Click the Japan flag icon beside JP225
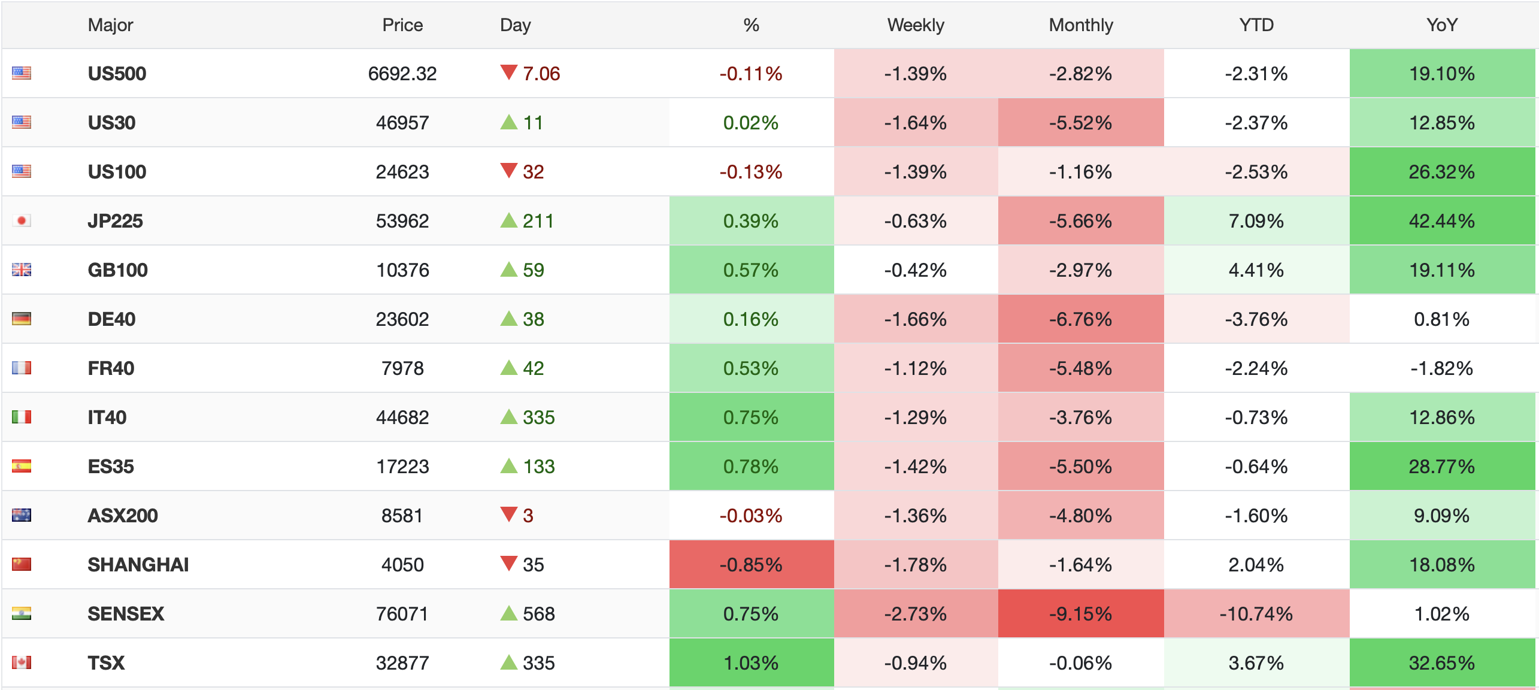Viewport: 1539px width, 690px height. pyautogui.click(x=22, y=221)
